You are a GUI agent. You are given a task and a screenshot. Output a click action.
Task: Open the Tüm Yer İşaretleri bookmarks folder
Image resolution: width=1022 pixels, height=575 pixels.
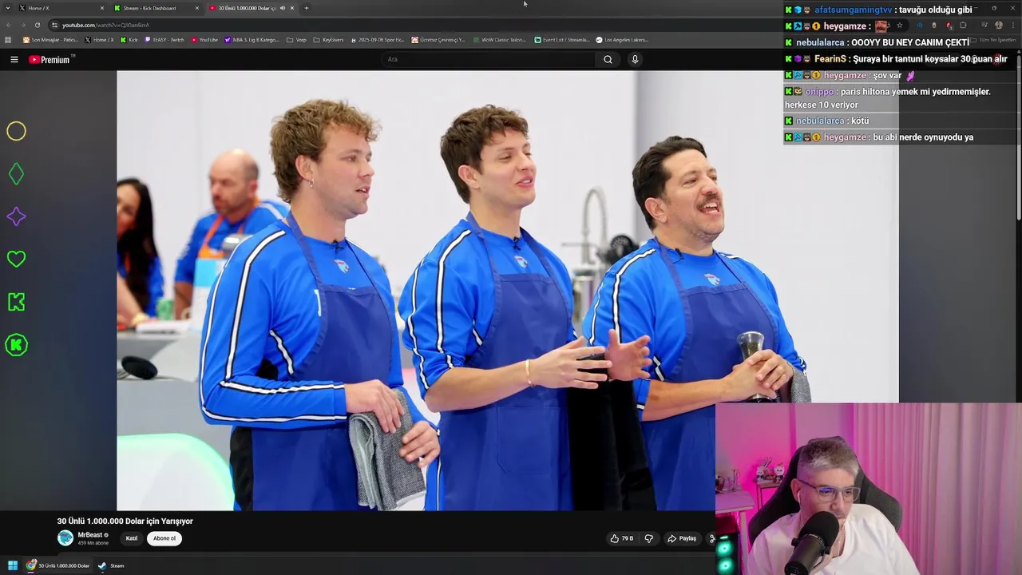tap(993, 40)
